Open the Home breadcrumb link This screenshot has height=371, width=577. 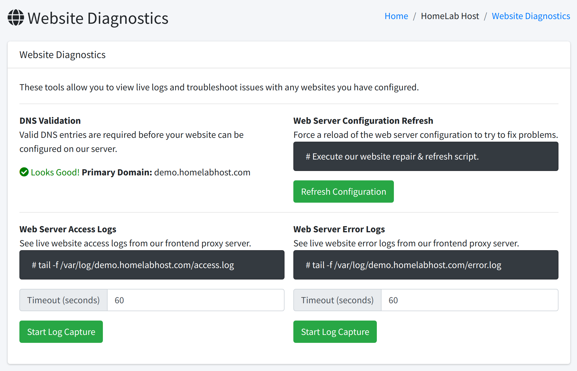pos(396,16)
